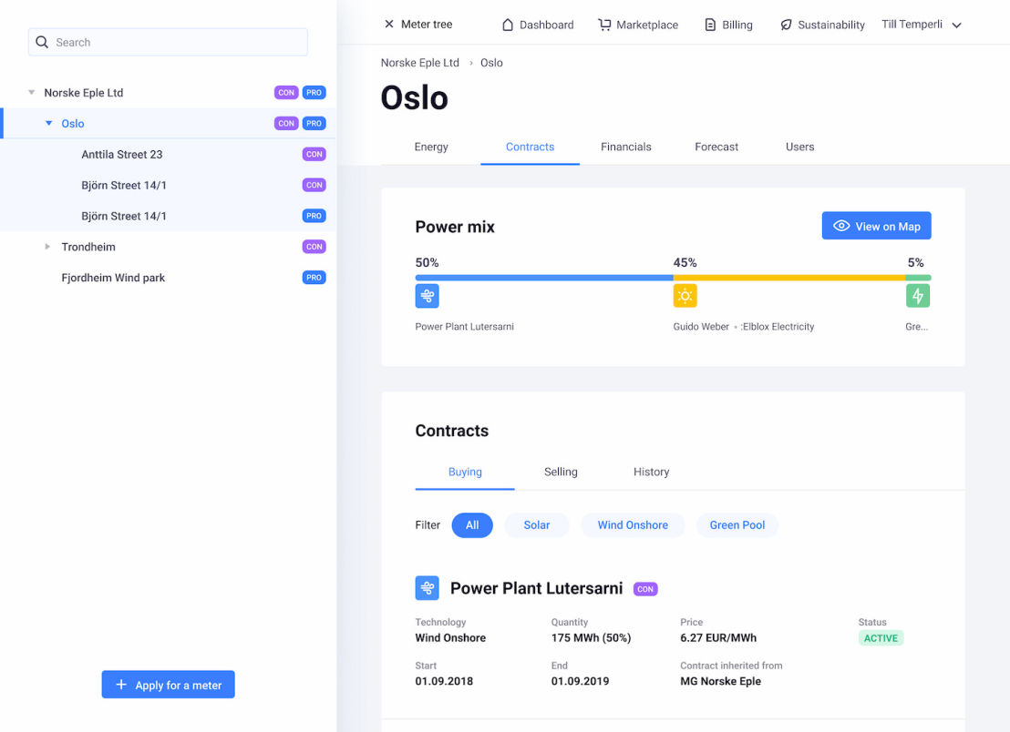1010x732 pixels.
Task: Open the Forecast tab
Action: [x=716, y=147]
